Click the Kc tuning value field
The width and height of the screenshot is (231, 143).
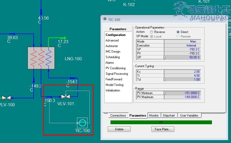[x=182, y=72]
